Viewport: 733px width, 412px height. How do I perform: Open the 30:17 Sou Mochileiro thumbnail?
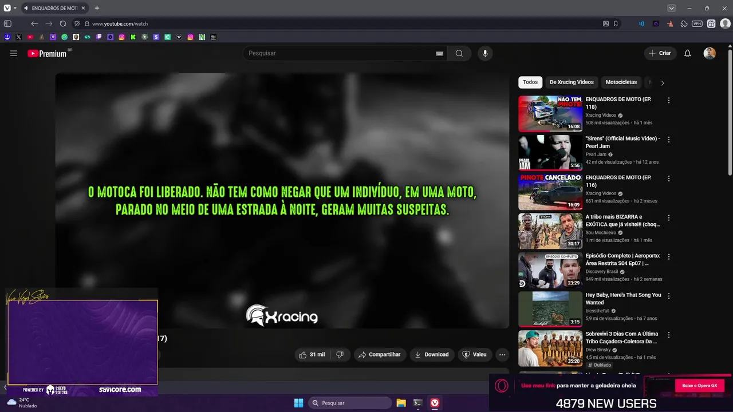(550, 231)
